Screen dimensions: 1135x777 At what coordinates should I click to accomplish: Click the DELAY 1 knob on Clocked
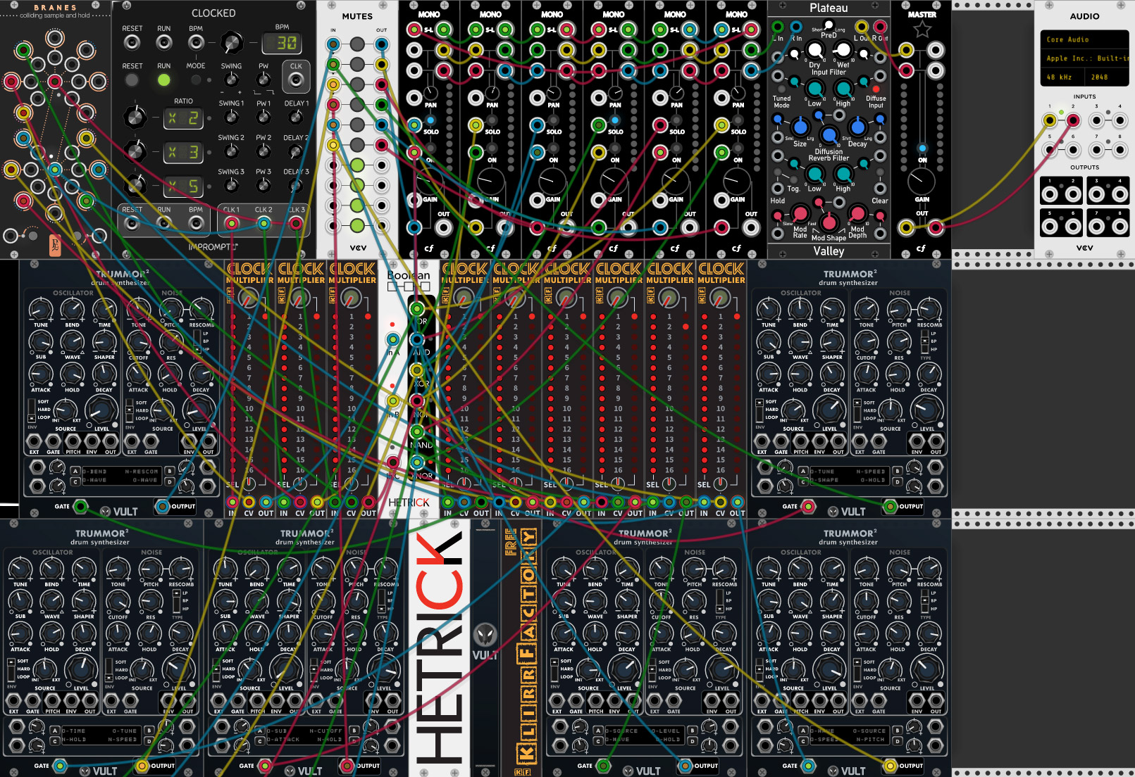pyautogui.click(x=296, y=116)
